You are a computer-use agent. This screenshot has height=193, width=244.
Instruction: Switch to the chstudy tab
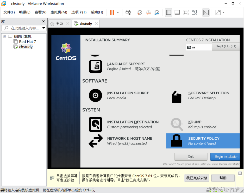86,24
